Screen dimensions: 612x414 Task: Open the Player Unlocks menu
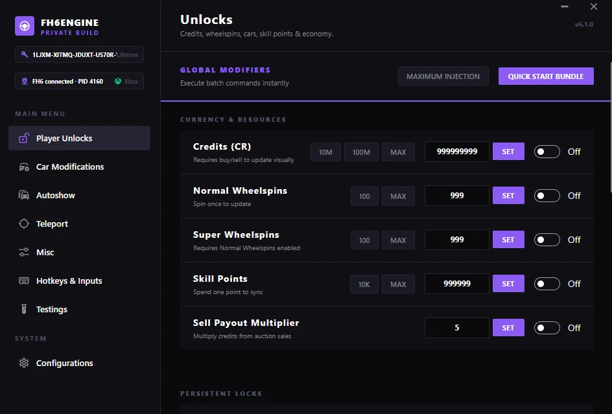click(x=79, y=138)
